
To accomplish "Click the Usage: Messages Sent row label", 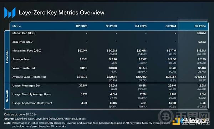I will click(27, 86).
